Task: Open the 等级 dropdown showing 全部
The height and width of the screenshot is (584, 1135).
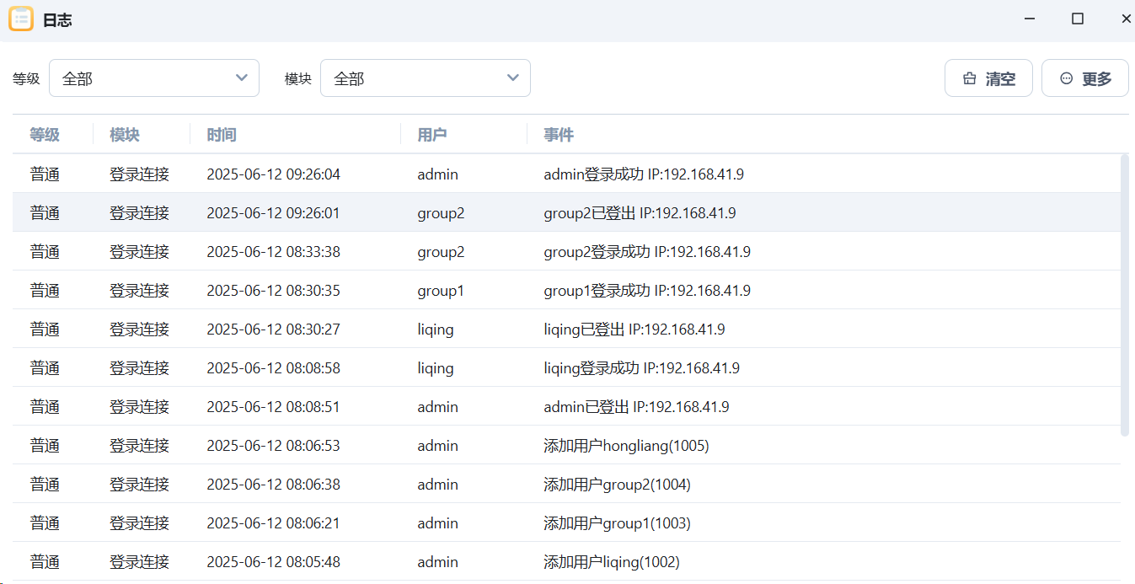Action: point(154,78)
